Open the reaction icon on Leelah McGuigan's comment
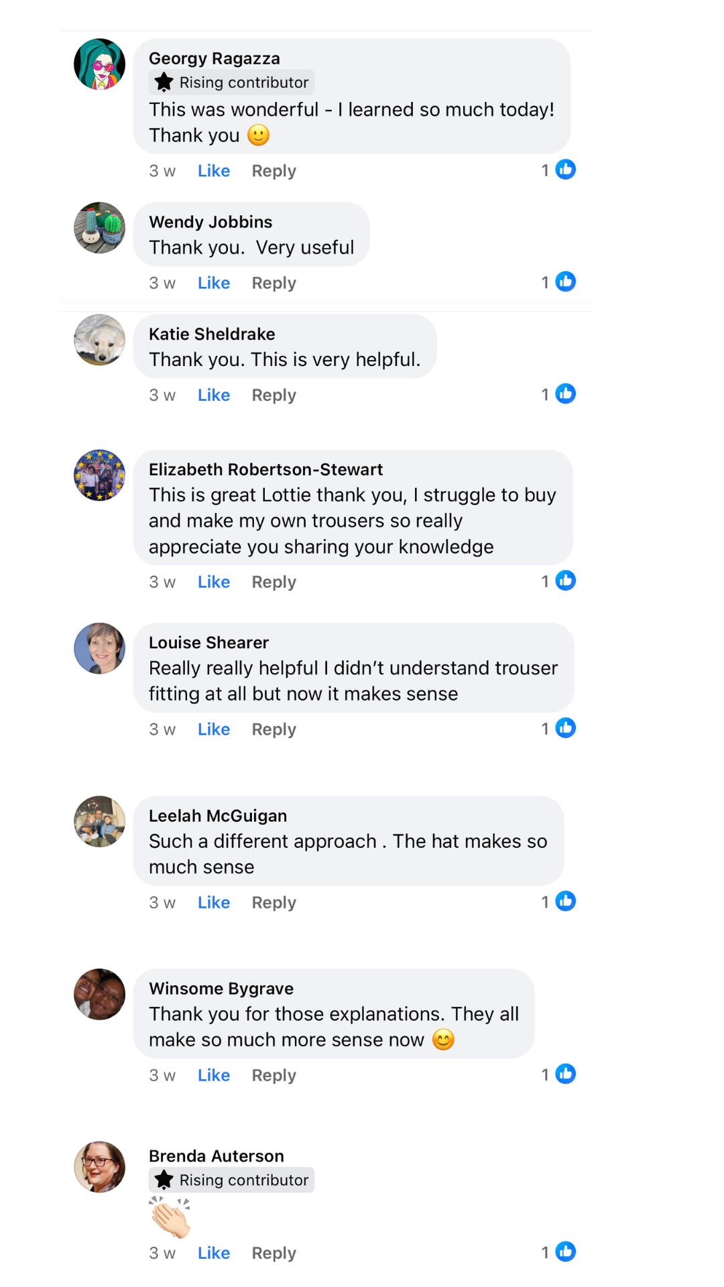 565,901
